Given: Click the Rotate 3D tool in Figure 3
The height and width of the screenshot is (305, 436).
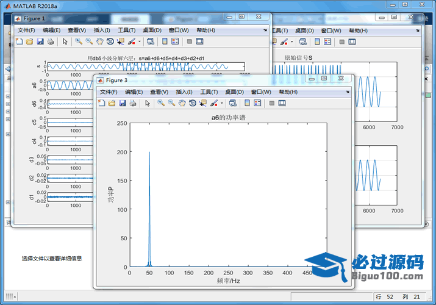Looking at the screenshot, I should click(192, 103).
